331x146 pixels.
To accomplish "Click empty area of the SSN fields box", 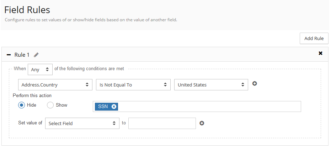I will click(210, 106).
